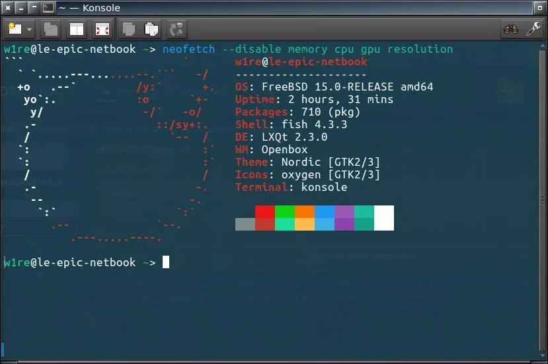This screenshot has width=548, height=364.
Task: Click the WM value "Openbox"
Action: 284,149
